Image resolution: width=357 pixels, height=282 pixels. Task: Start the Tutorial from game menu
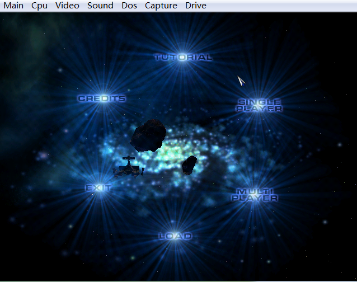point(184,57)
